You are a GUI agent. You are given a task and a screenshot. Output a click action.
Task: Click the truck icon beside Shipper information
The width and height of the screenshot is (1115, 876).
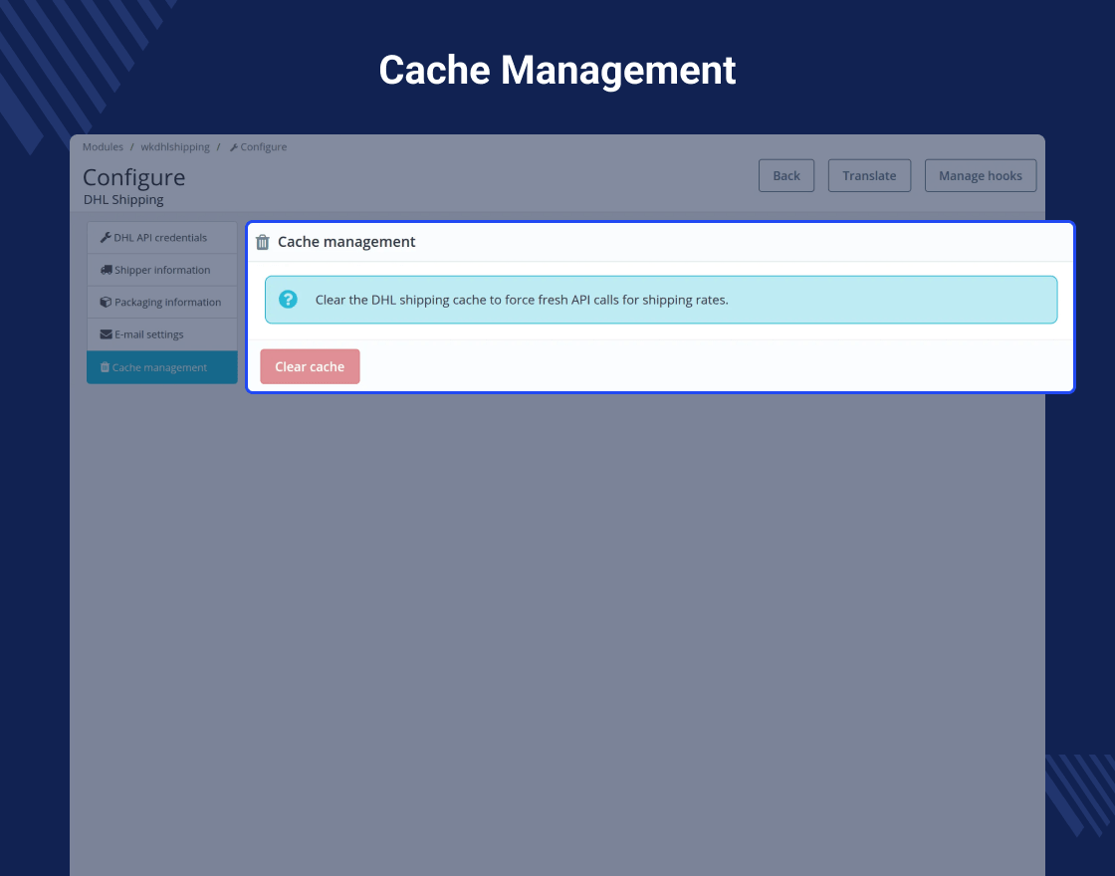tap(106, 270)
